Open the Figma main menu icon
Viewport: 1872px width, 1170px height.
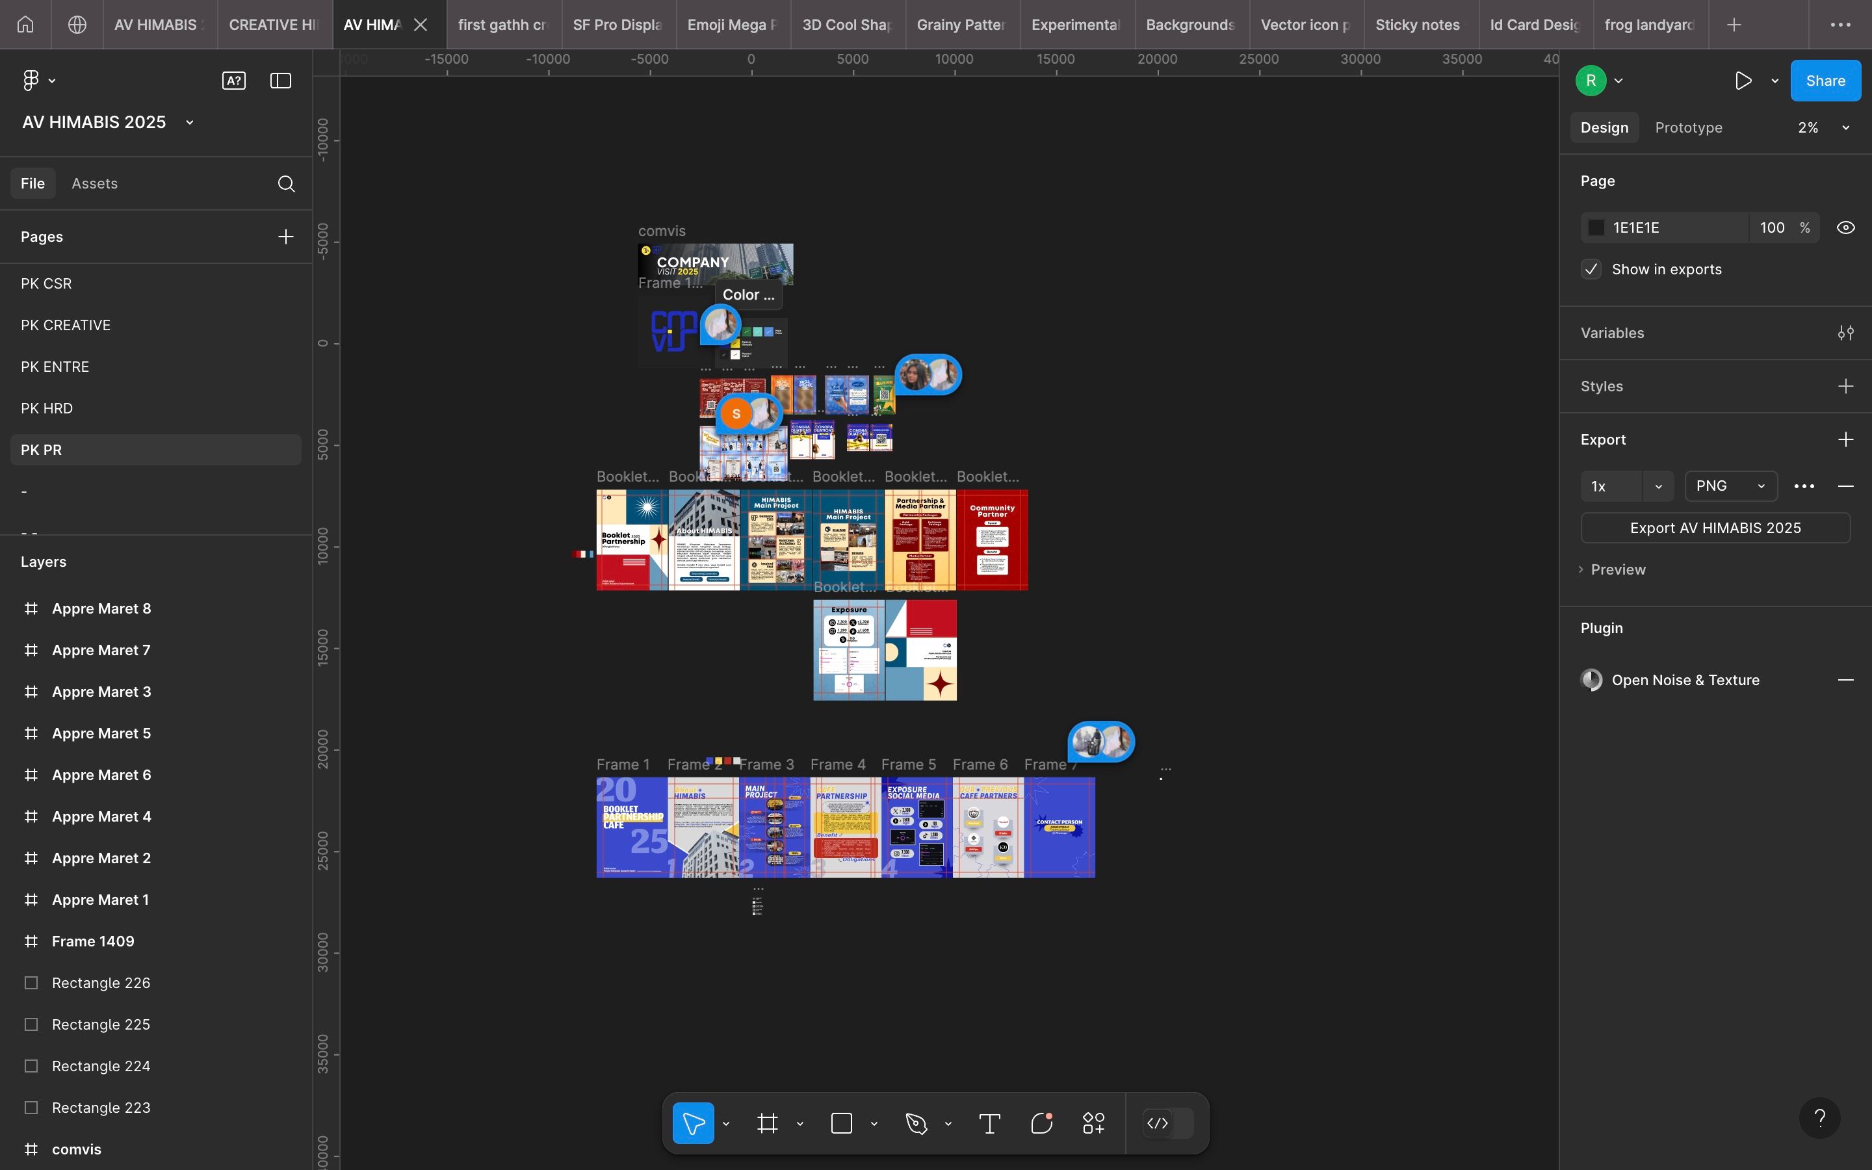(x=31, y=81)
